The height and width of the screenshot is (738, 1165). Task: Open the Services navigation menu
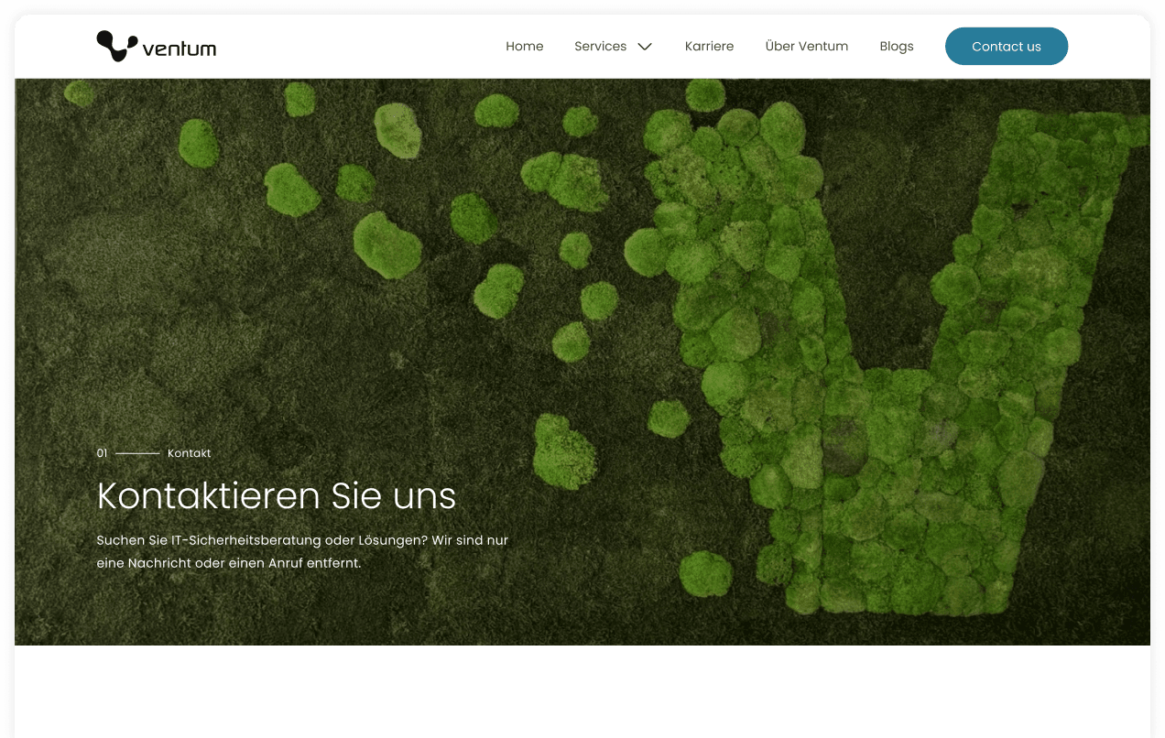(600, 46)
